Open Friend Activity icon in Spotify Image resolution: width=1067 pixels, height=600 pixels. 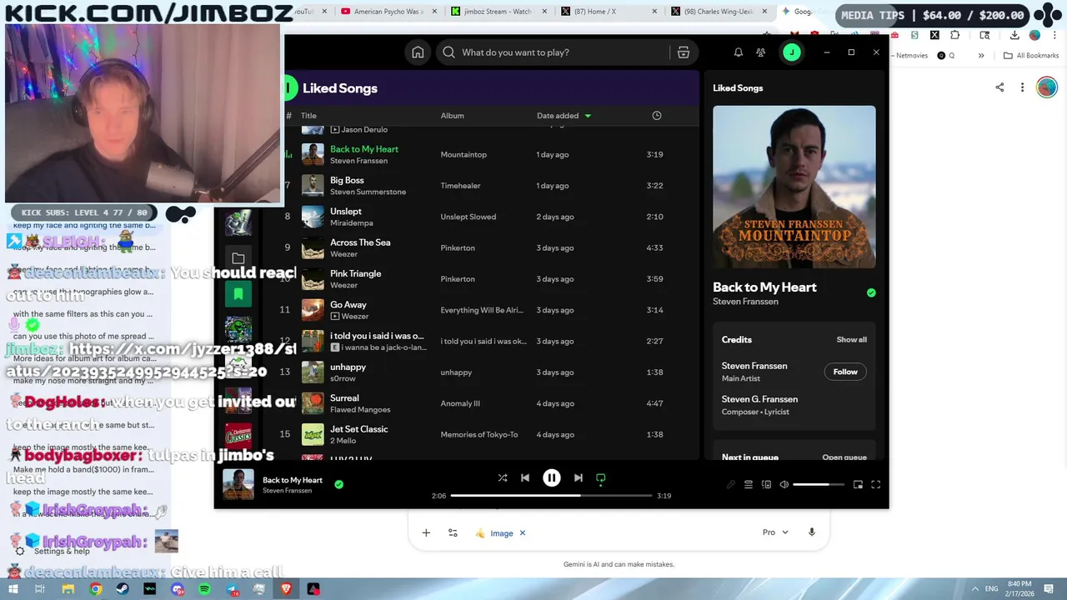coord(761,52)
